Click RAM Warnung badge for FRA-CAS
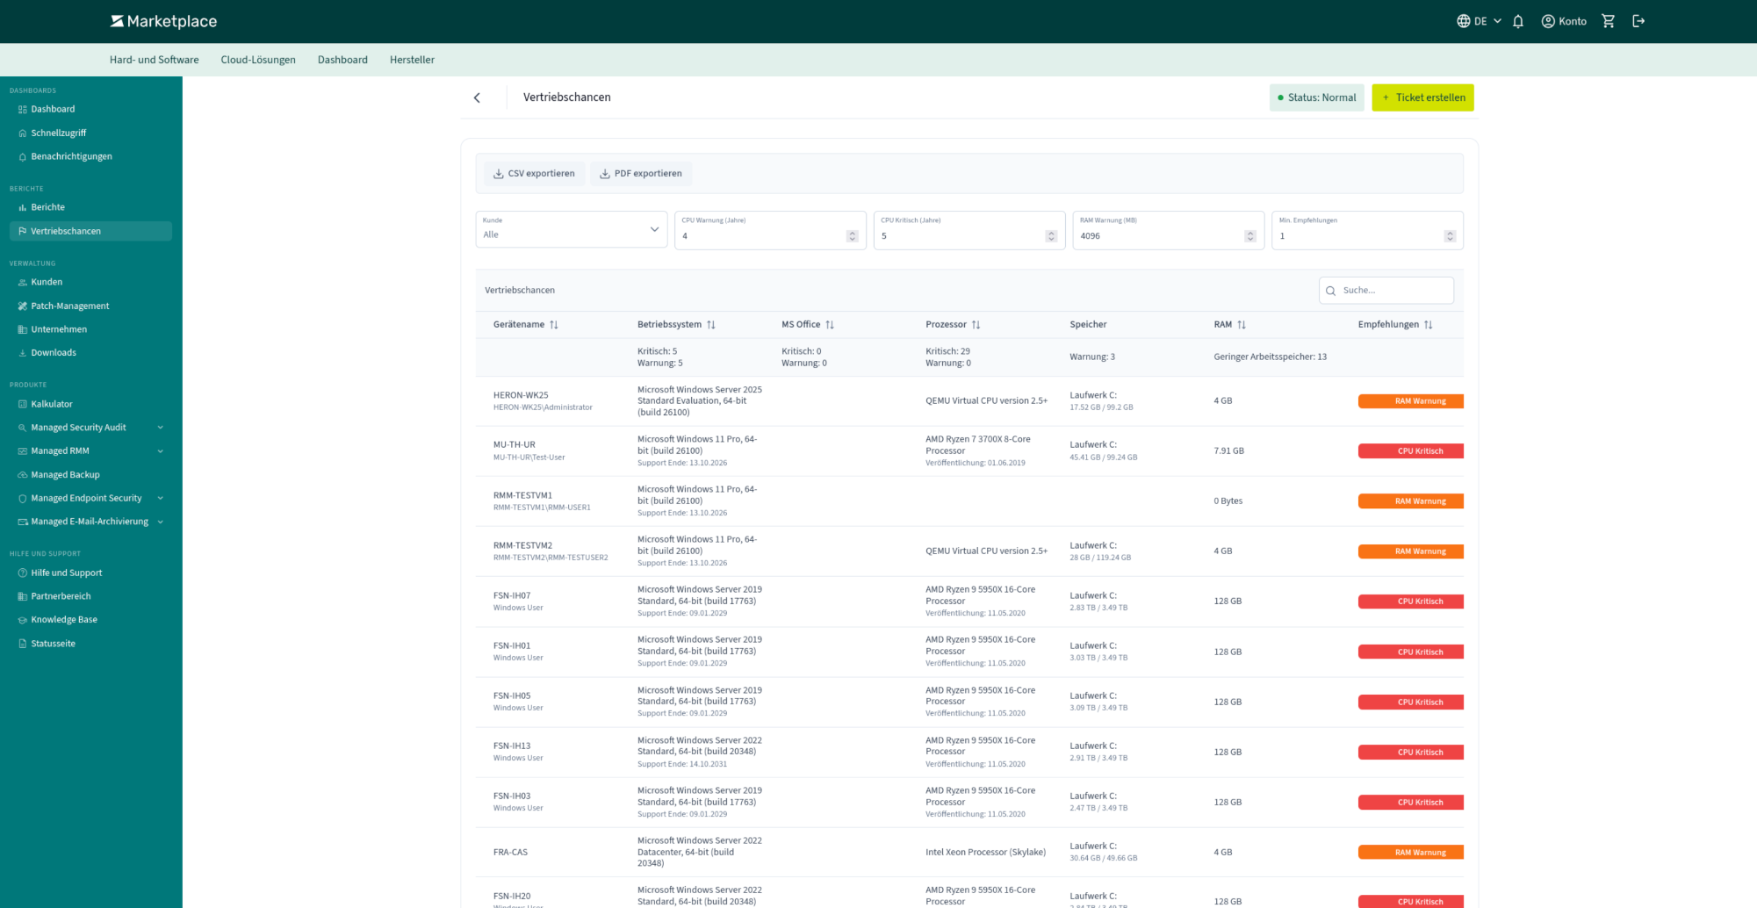 click(1411, 853)
